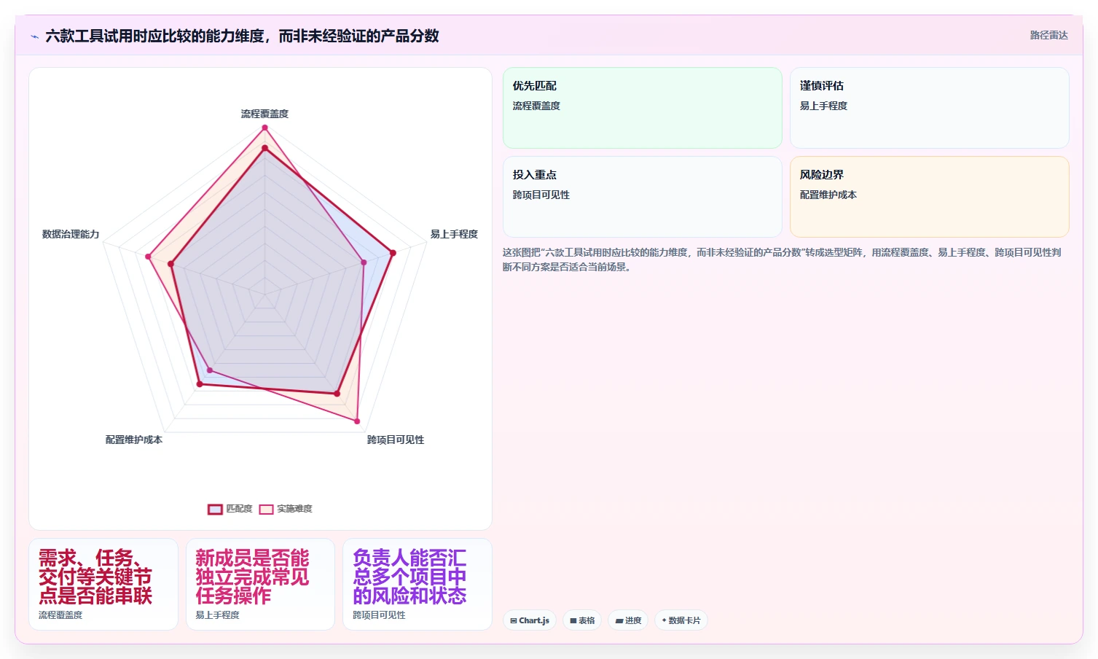Screen dimensions: 1098x659
Task: Open the 投入重点 card
Action: pyautogui.click(x=642, y=197)
